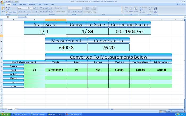The width and height of the screenshot is (186, 116).
Task: Open Find & Select binoculars menu
Action: [155, 10]
